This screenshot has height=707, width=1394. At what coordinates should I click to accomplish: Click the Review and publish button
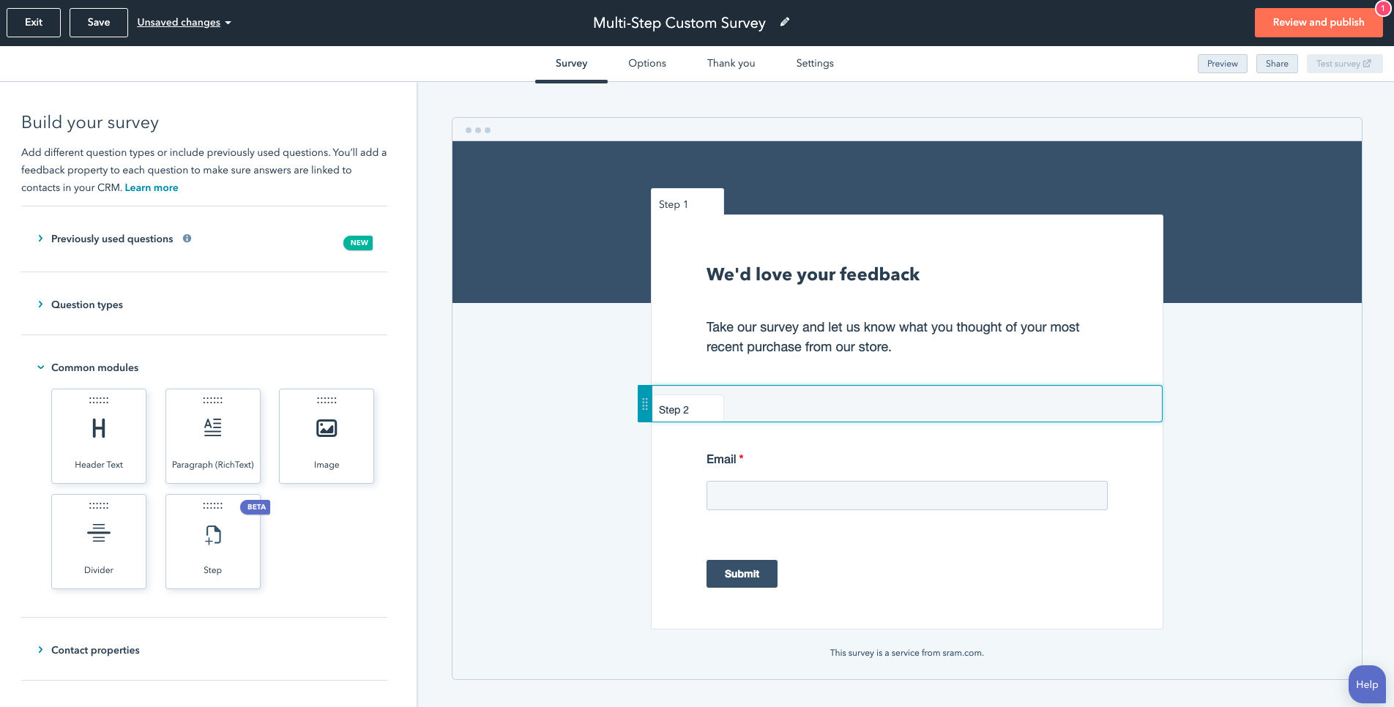pyautogui.click(x=1318, y=23)
